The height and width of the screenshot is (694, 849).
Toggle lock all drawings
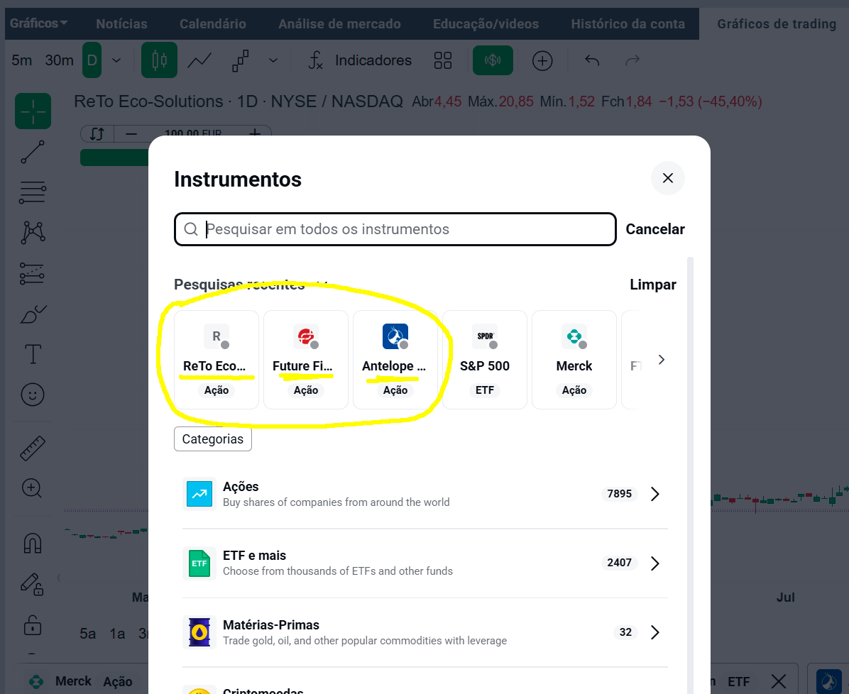coord(33,625)
